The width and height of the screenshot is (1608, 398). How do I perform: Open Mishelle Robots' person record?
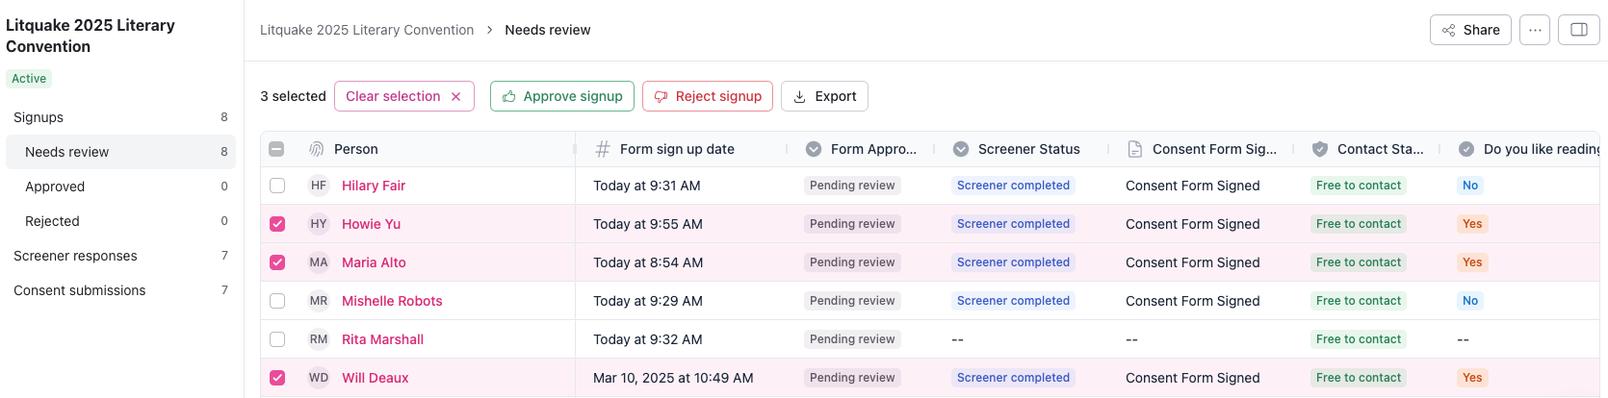pos(392,301)
